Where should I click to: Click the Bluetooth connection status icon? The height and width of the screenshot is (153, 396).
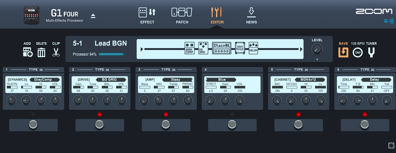388,22
